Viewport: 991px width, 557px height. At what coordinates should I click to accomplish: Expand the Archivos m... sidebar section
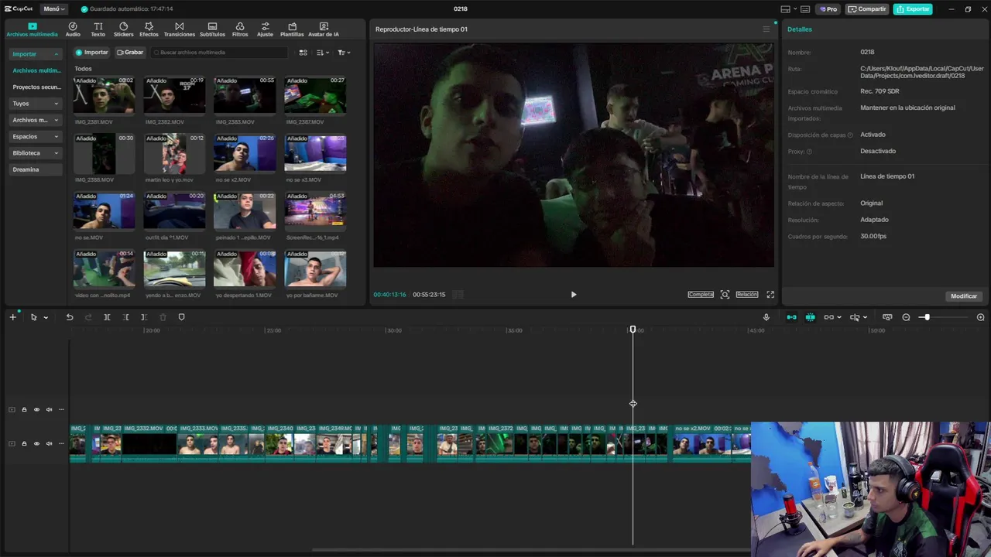point(36,120)
